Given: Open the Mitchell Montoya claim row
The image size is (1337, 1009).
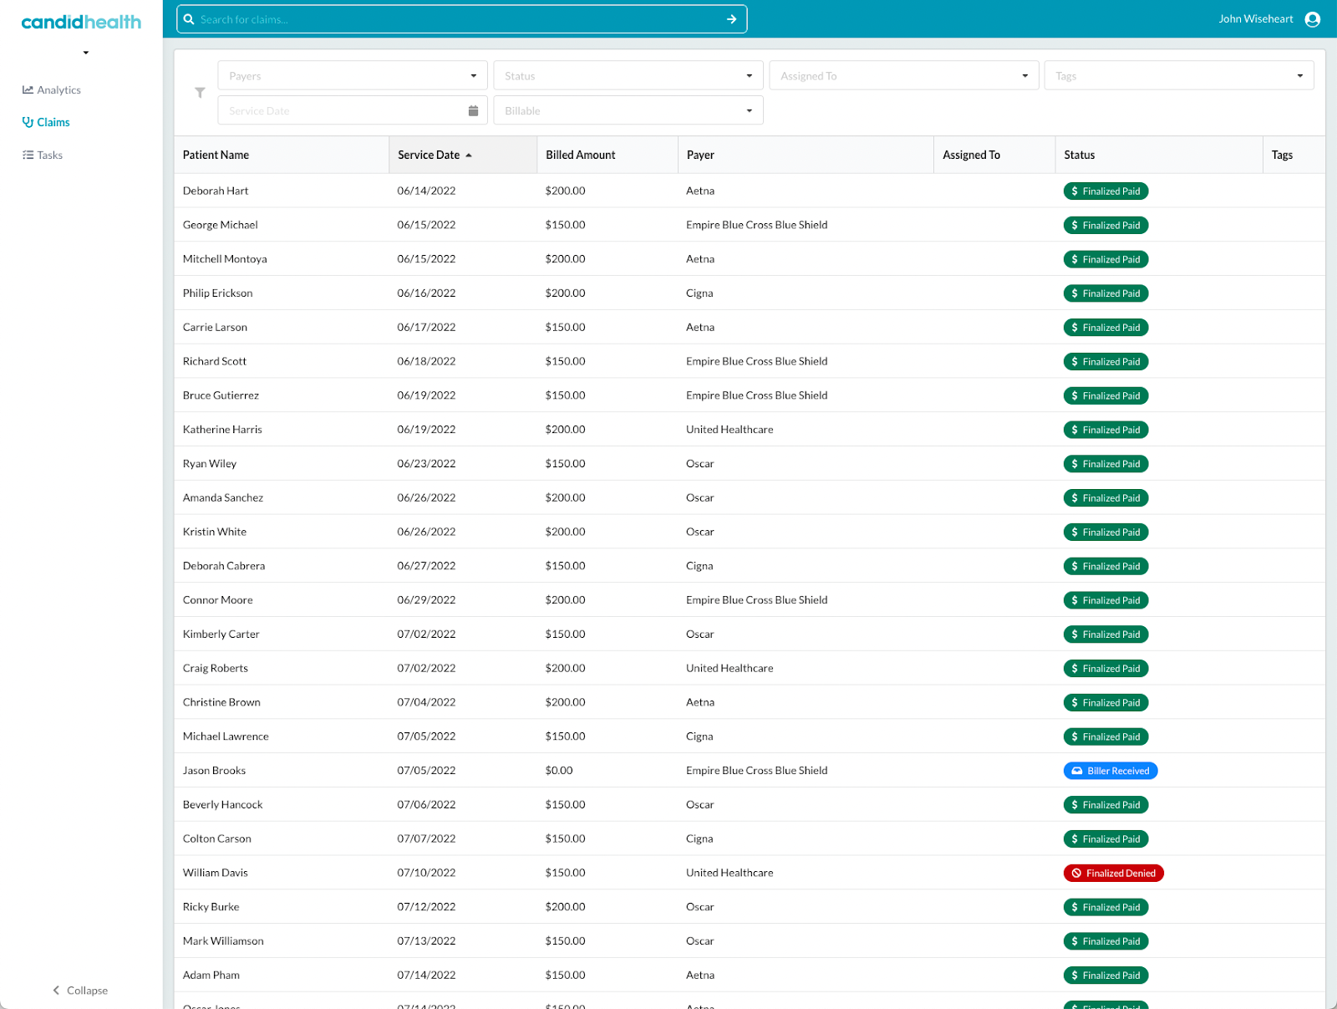Looking at the screenshot, I should [750, 259].
